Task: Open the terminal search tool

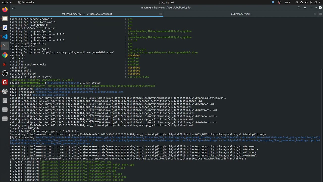Action: pos(299,8)
